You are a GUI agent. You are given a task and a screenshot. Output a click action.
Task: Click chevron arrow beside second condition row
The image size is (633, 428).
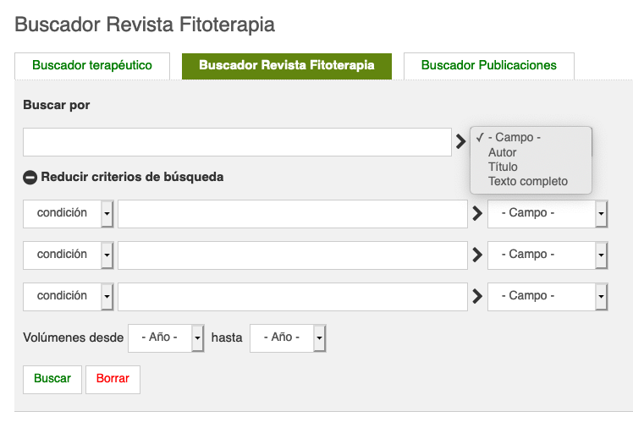477,255
